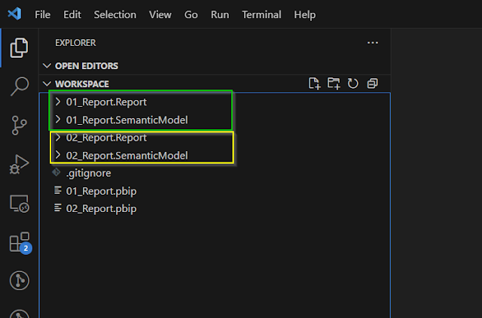
Task: Expand the 02_Report.SemanticModel folder chevron
Action: [58, 155]
